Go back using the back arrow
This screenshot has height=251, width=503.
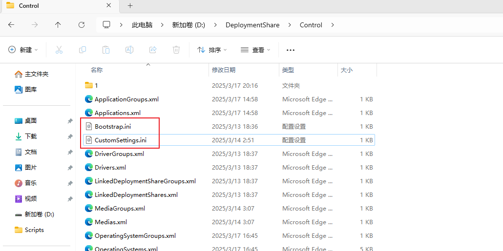tap(11, 25)
